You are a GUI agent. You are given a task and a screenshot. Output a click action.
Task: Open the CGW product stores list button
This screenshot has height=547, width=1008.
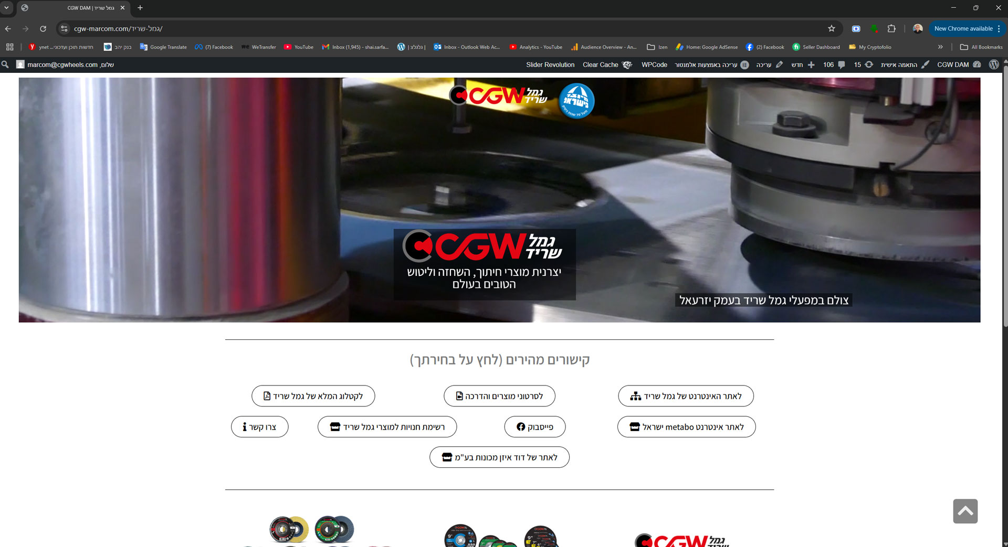pyautogui.click(x=387, y=427)
